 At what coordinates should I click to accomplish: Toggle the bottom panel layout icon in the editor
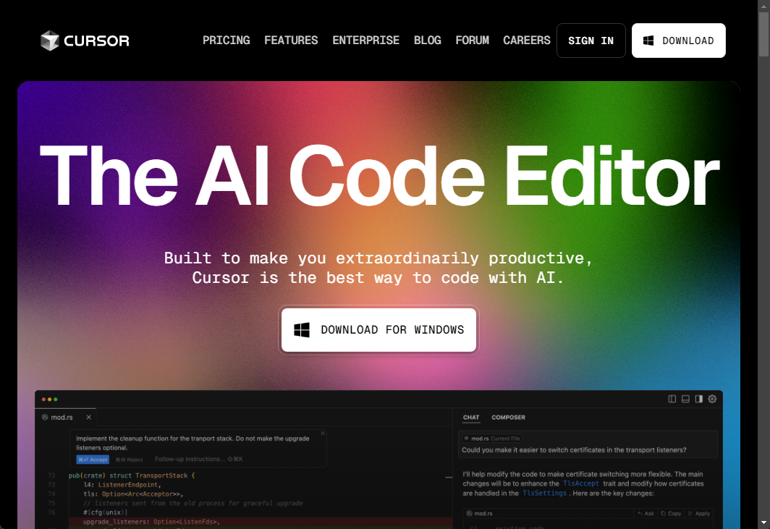tap(685, 399)
